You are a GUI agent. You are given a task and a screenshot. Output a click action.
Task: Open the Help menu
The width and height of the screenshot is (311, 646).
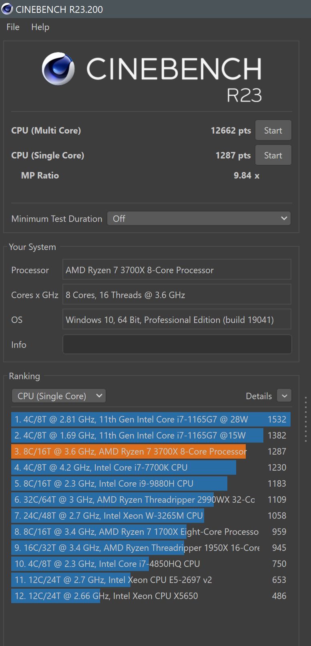click(x=40, y=27)
